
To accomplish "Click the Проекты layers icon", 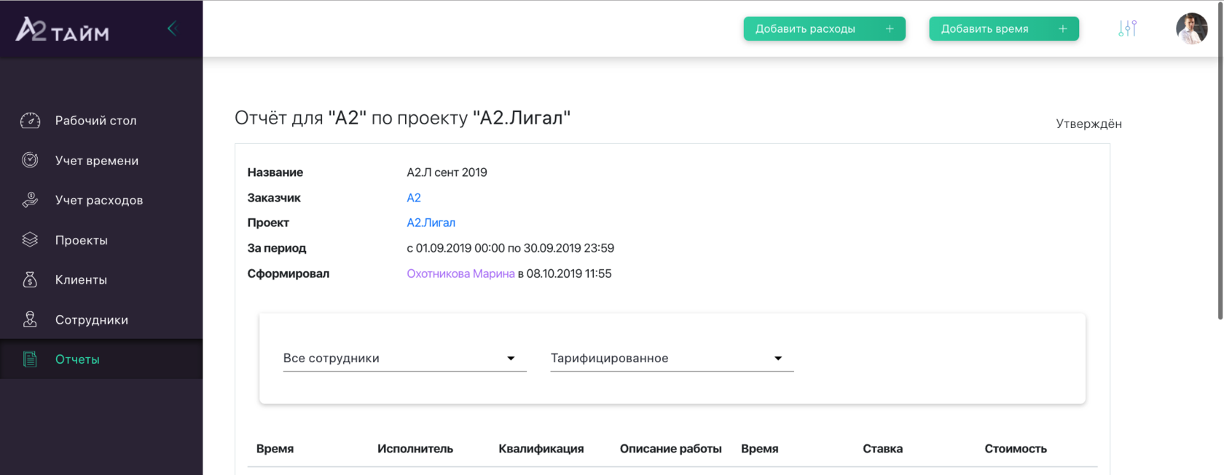I will point(30,239).
